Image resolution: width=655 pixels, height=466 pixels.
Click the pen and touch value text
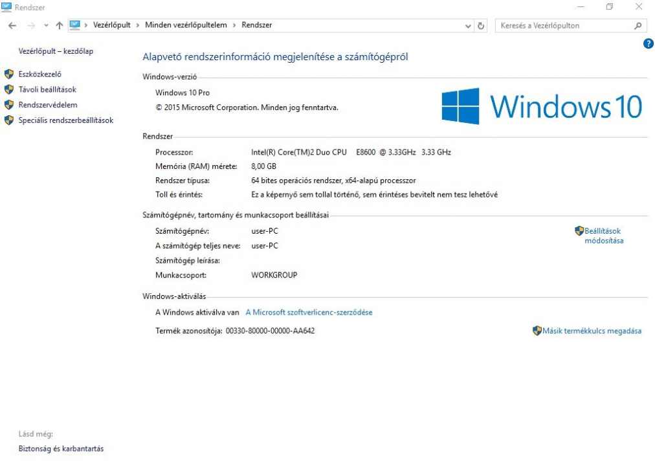[x=374, y=195]
